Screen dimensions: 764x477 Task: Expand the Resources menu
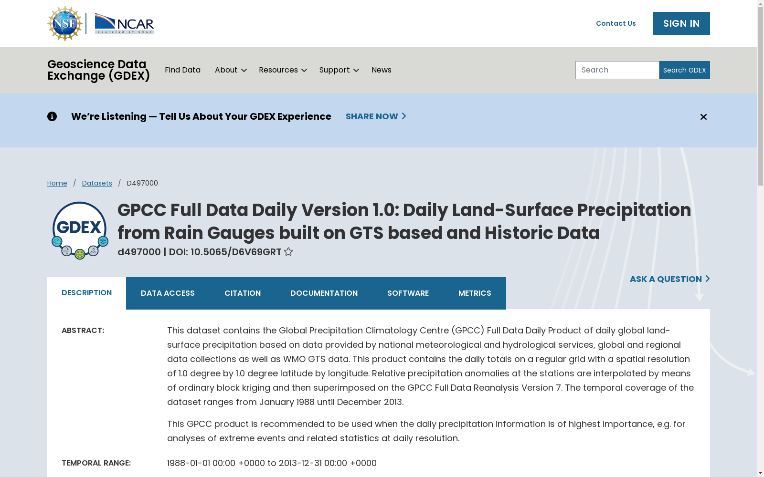click(283, 70)
